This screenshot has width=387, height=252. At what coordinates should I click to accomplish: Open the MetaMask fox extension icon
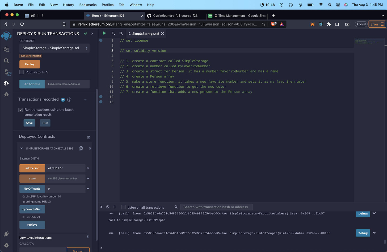[313, 24]
